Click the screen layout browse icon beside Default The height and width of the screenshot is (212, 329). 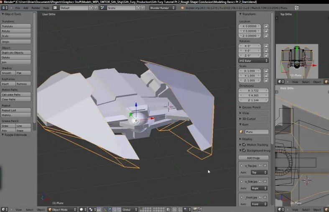[55, 8]
